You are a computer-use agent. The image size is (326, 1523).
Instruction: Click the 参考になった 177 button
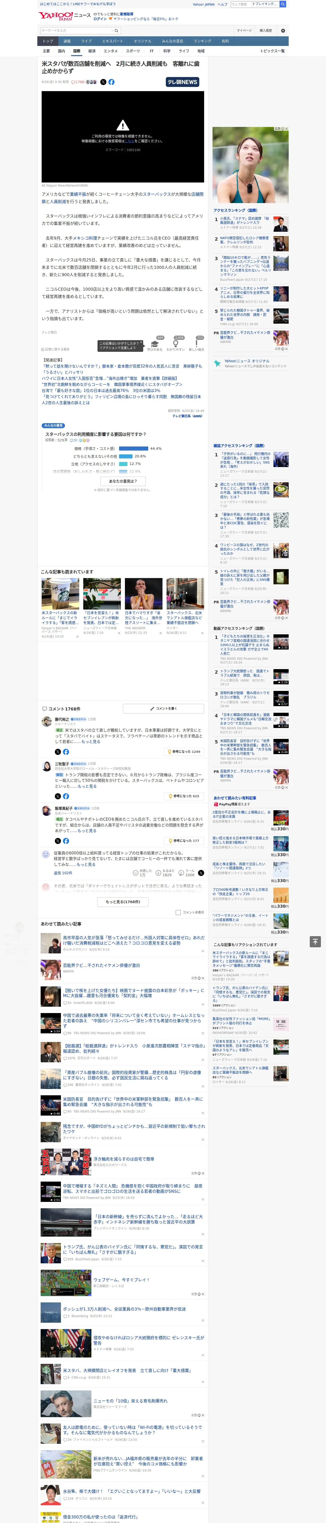[x=185, y=841]
